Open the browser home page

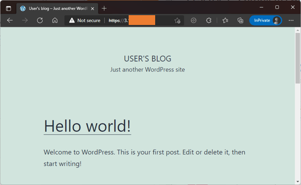point(55,20)
